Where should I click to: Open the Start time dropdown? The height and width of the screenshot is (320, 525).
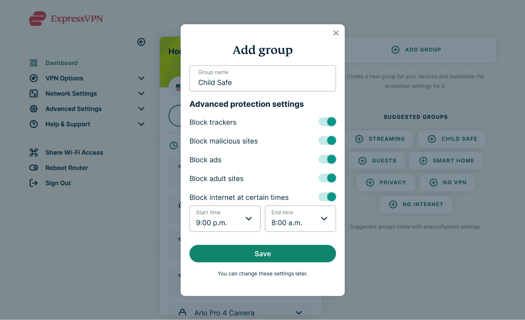(224, 219)
